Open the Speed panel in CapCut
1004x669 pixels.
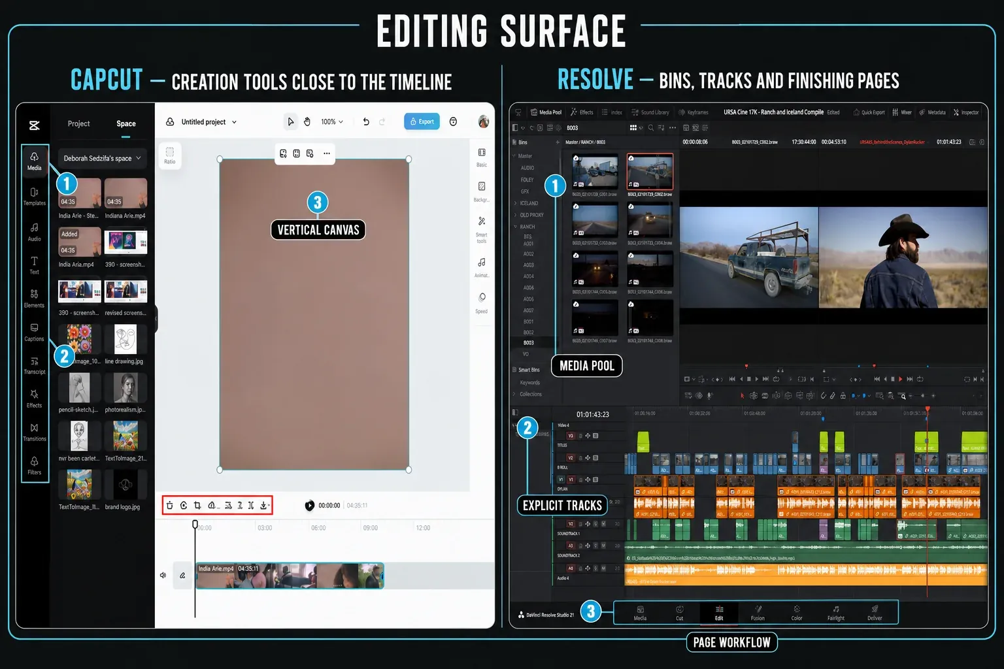[482, 303]
